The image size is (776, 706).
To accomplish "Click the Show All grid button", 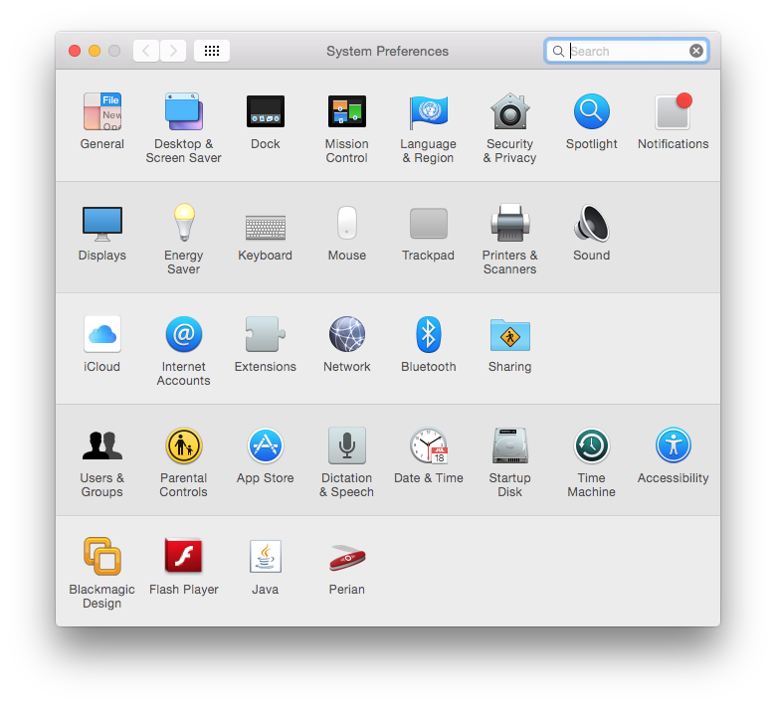I will (212, 51).
